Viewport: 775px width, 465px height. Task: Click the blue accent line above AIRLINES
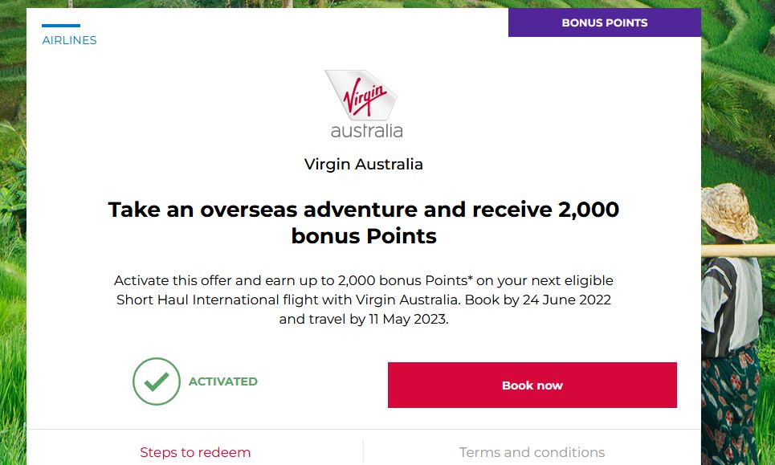[x=61, y=26]
